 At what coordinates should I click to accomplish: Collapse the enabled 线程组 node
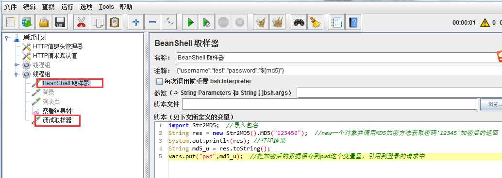[x=16, y=74]
